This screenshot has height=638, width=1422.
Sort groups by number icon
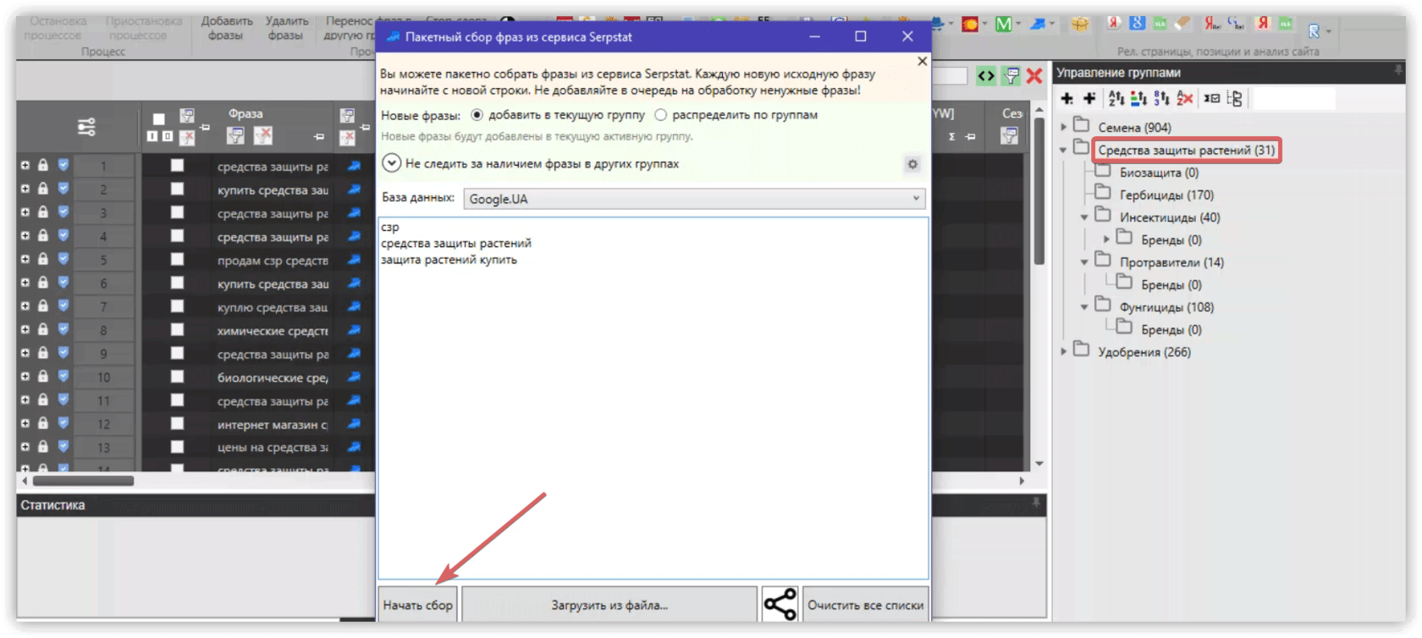tap(1161, 99)
